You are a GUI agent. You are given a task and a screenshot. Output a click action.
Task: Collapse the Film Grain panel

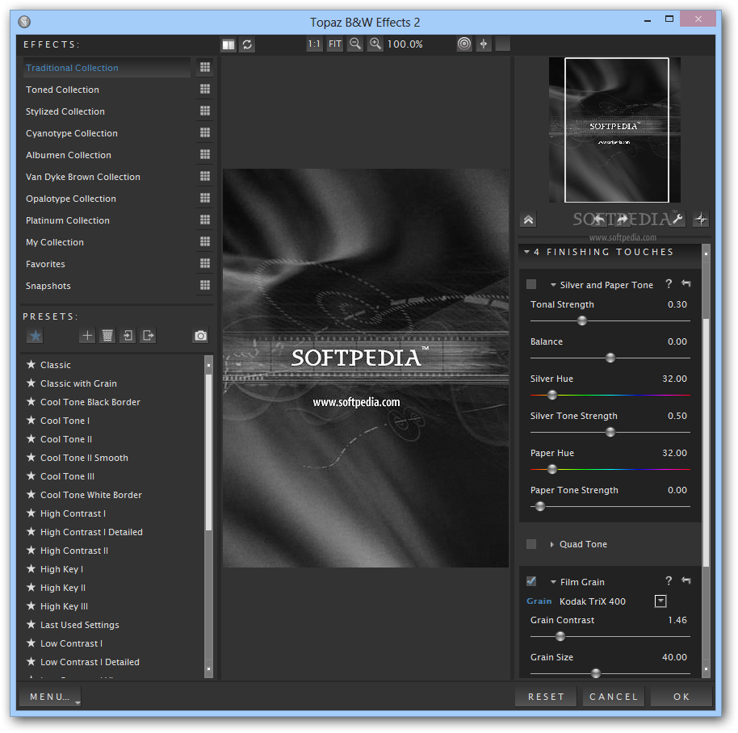click(554, 583)
